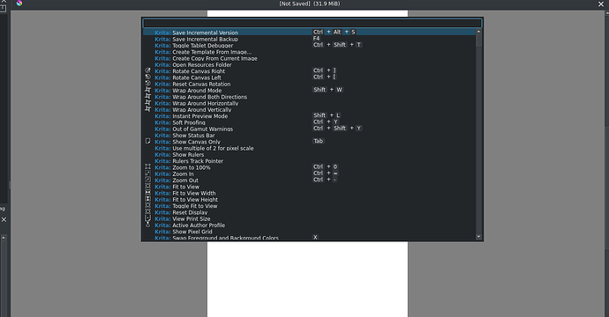Focus the command search input field
Image resolution: width=609 pixels, height=317 pixels.
(312, 23)
